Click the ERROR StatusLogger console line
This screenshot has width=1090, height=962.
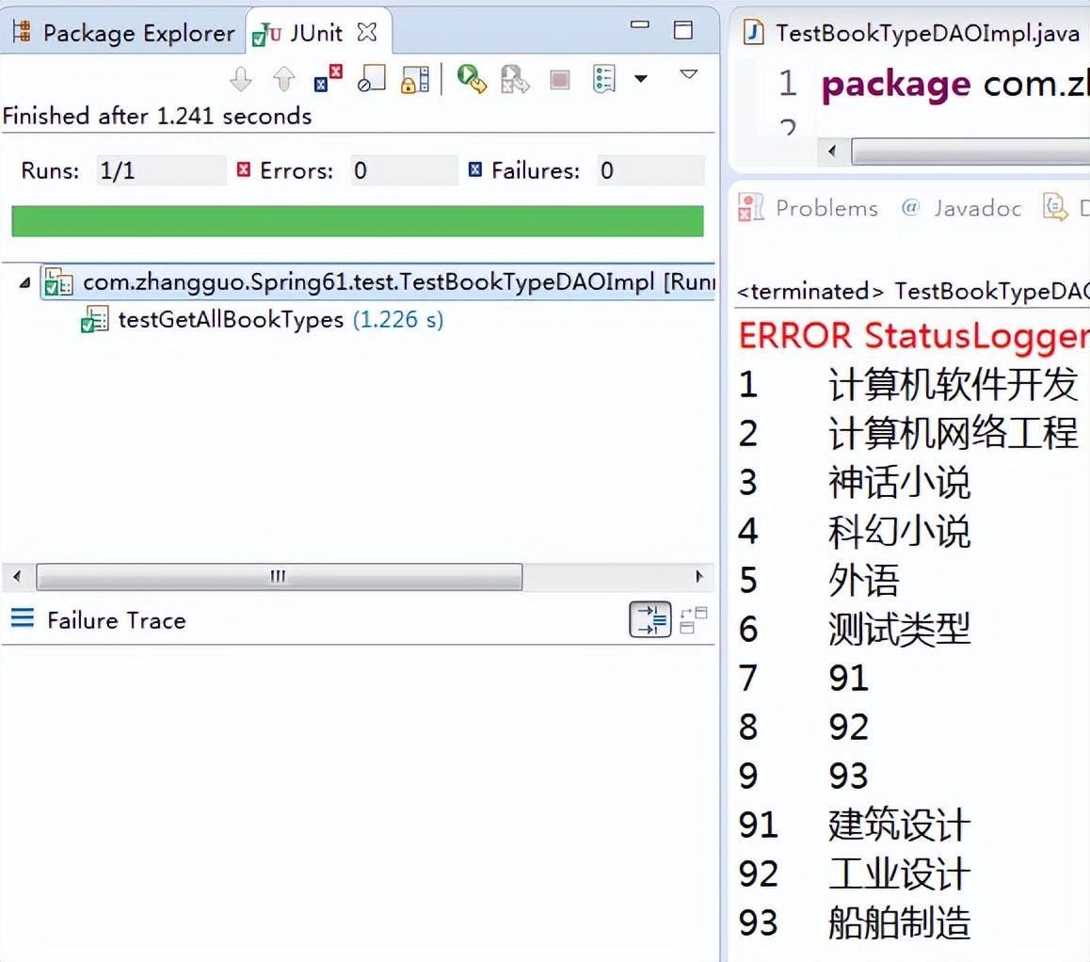[x=913, y=336]
